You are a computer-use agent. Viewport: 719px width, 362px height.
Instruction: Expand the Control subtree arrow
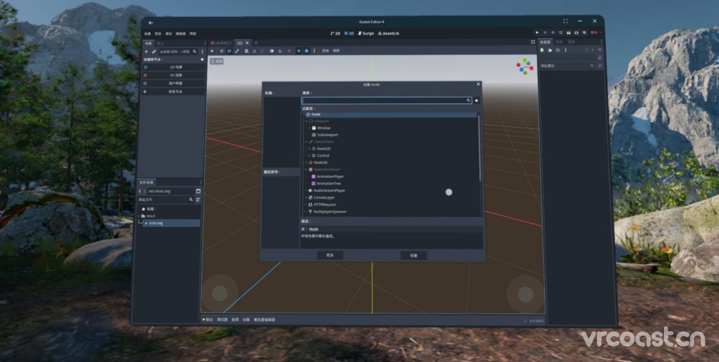click(309, 156)
